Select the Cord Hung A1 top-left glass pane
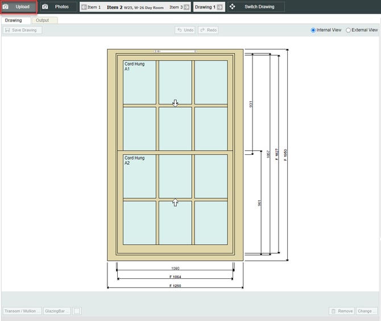 139,83
